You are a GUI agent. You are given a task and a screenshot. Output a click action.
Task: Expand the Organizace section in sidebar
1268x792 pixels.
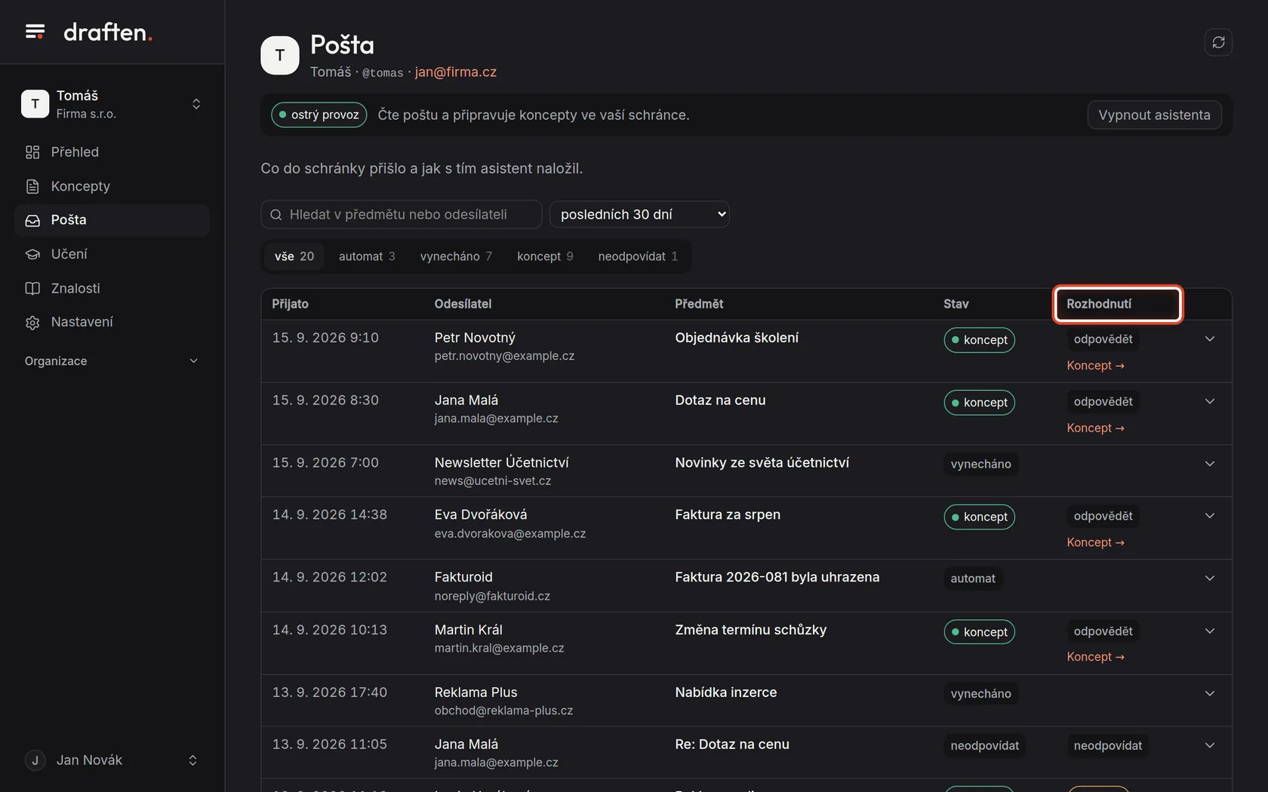[x=112, y=361]
